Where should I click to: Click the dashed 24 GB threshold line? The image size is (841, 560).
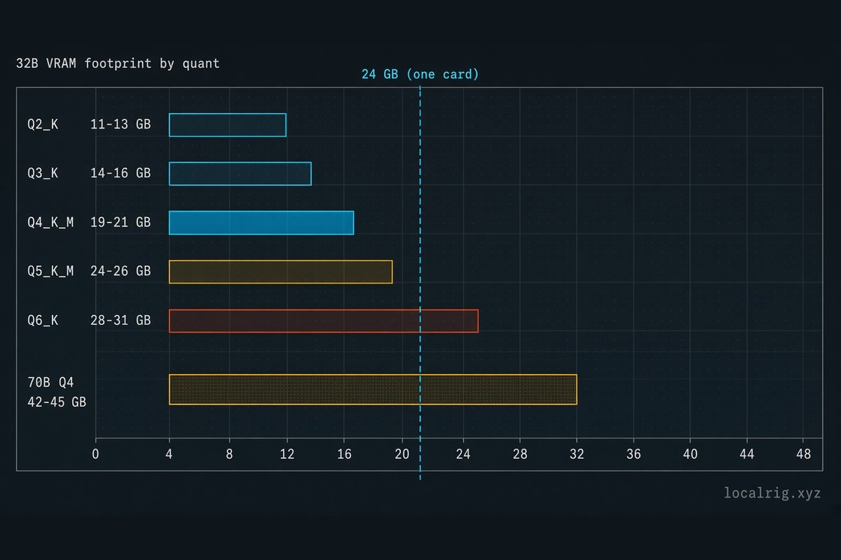pos(420,283)
